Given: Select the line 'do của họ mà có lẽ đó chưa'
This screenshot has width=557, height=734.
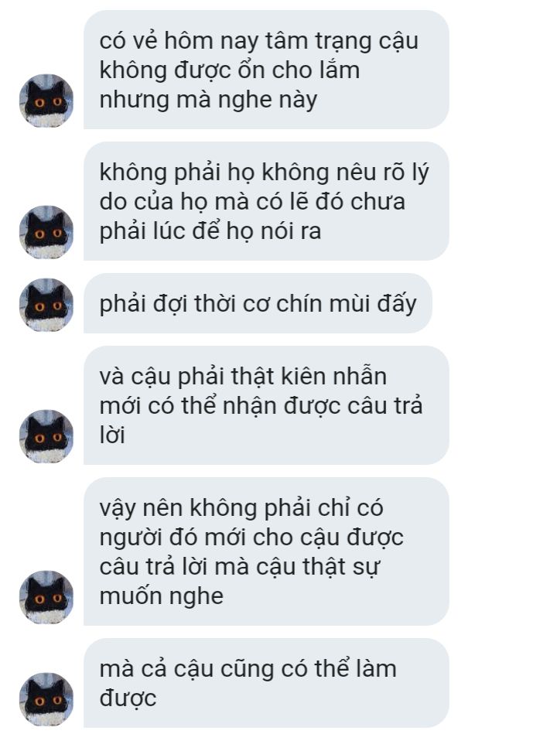Looking at the screenshot, I should (x=252, y=202).
